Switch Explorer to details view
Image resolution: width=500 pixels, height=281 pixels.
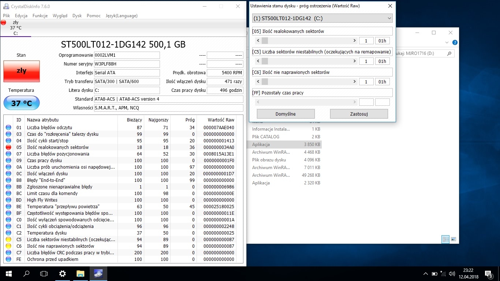[445, 239]
